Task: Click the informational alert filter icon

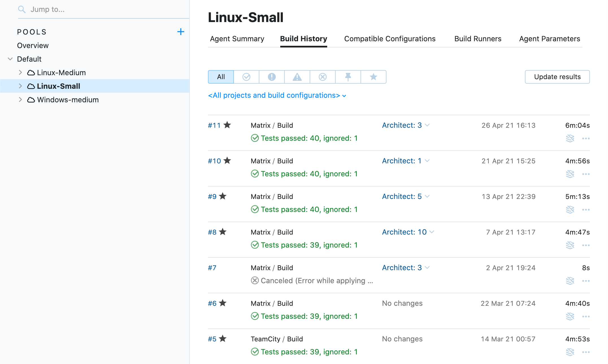Action: pos(272,77)
